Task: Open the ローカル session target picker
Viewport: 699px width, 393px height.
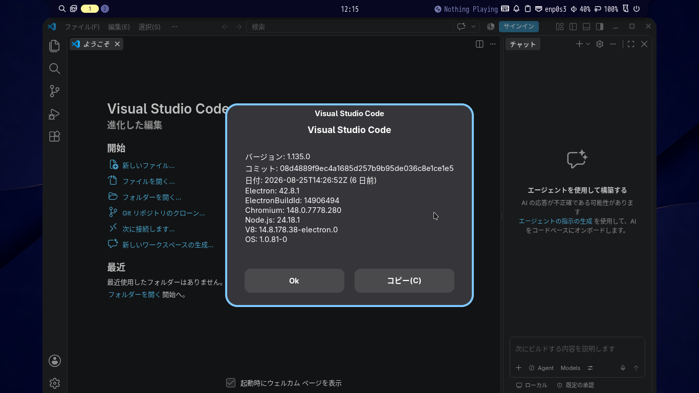Action: pos(532,385)
